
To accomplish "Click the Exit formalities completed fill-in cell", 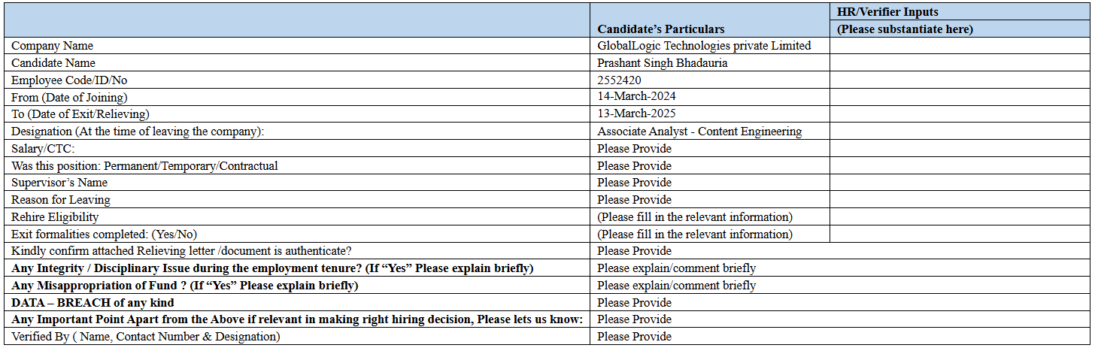I will [695, 235].
